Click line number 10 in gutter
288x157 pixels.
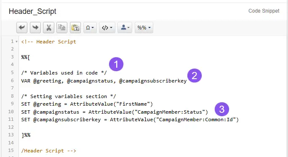pyautogui.click(x=11, y=112)
